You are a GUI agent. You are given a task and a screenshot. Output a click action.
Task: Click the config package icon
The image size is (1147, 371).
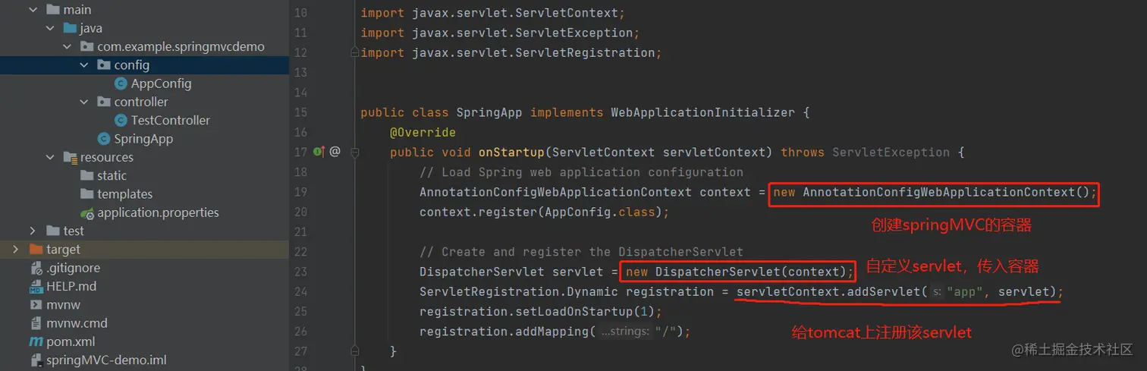(x=104, y=65)
